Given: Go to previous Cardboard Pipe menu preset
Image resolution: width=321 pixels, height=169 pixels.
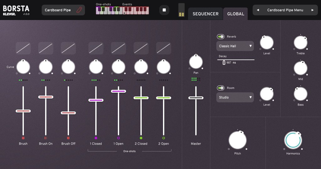Looking at the screenshot, I should (x=258, y=10).
